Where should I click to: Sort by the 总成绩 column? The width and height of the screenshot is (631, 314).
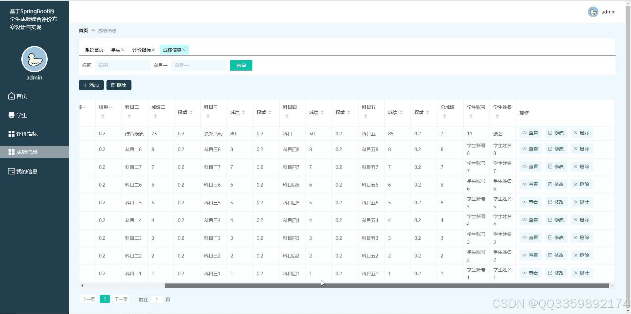[x=445, y=116]
